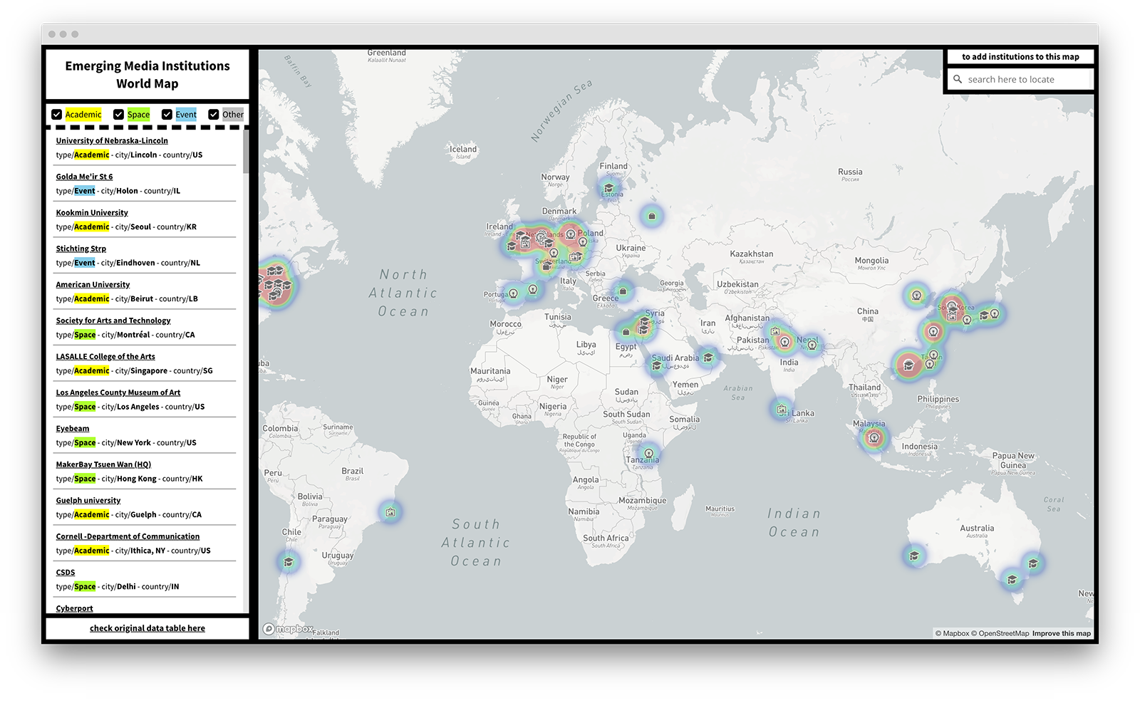Click the 'Improve this map' link
This screenshot has width=1140, height=703.
pyautogui.click(x=1062, y=633)
